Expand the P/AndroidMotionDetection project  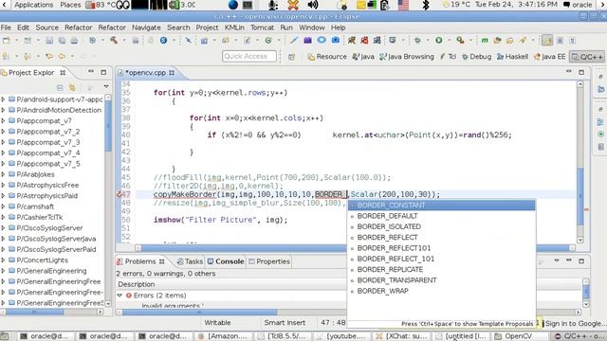tap(3, 110)
